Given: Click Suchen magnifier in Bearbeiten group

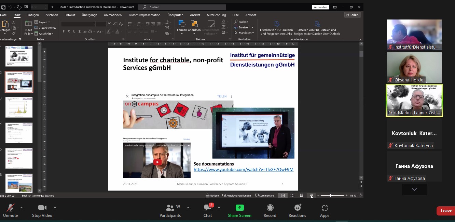Looking at the screenshot, I should [x=241, y=22].
